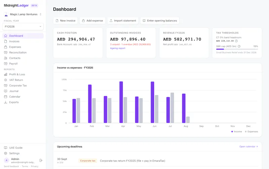Click the document icon in New invoice button
This screenshot has width=269, height=169.
click(57, 20)
